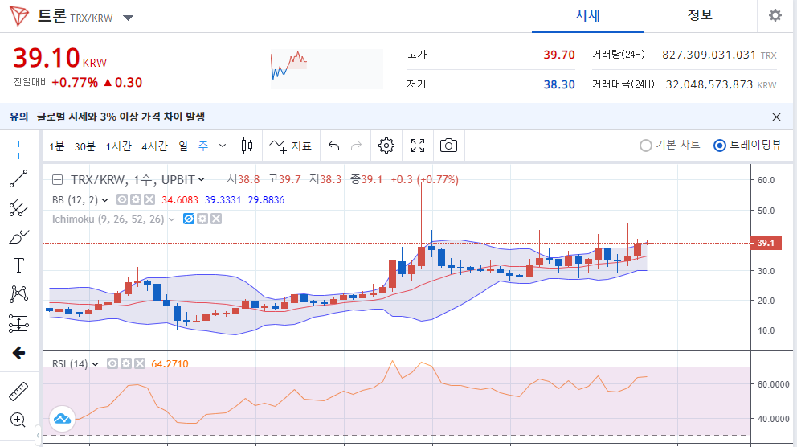Select the 기본 차트 radio option
The image size is (797, 447).
(x=645, y=146)
